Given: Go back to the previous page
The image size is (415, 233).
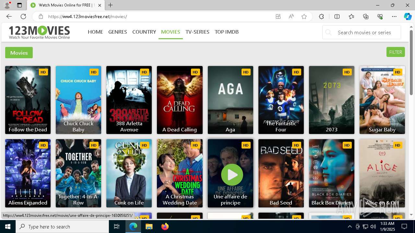Looking at the screenshot, I should click(9, 17).
